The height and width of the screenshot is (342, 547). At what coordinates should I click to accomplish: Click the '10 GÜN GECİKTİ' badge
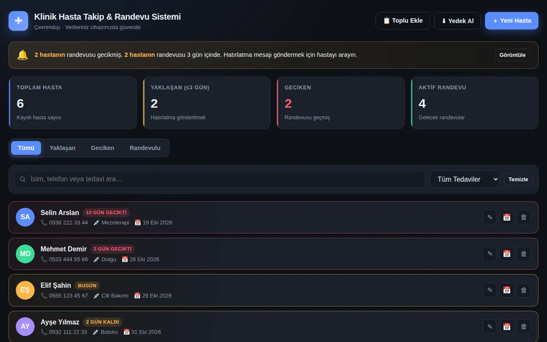click(x=106, y=212)
